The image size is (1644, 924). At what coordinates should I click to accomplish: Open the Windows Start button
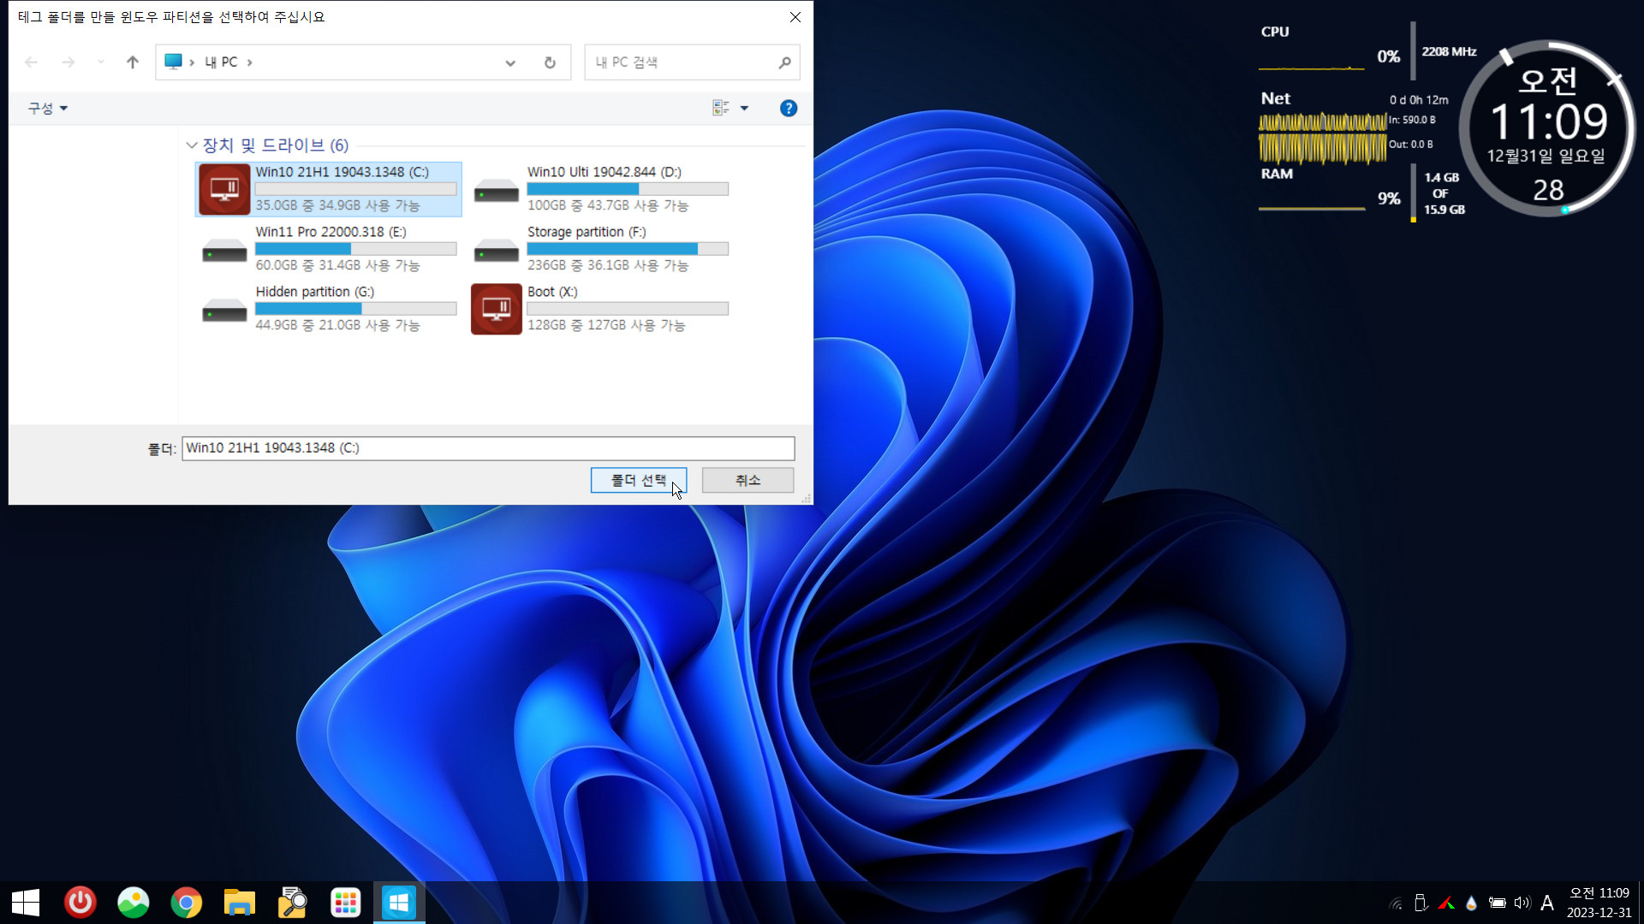tap(26, 903)
